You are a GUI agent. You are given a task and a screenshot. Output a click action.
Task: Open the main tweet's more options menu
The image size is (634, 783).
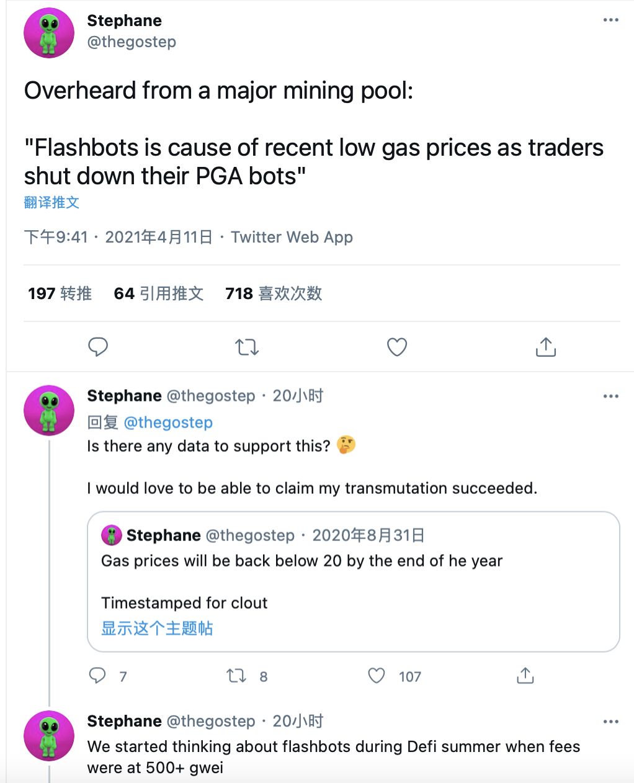coord(610,20)
